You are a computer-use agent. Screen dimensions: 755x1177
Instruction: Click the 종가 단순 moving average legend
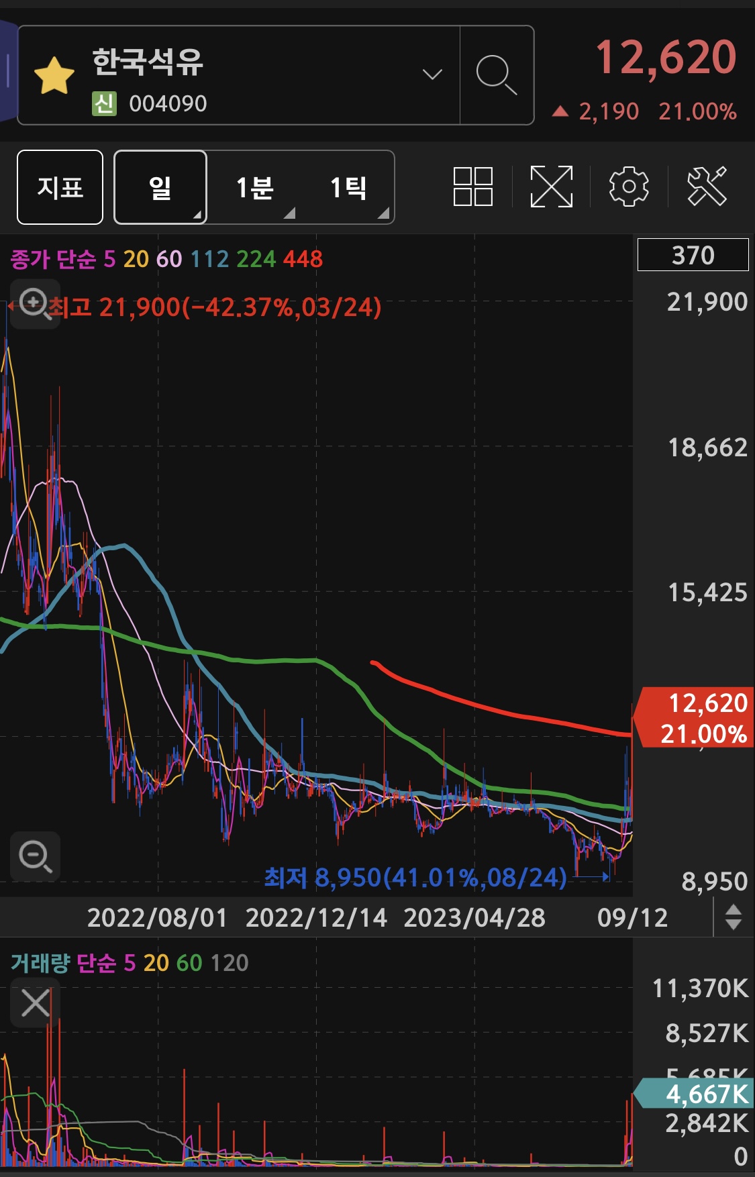pyautogui.click(x=53, y=259)
